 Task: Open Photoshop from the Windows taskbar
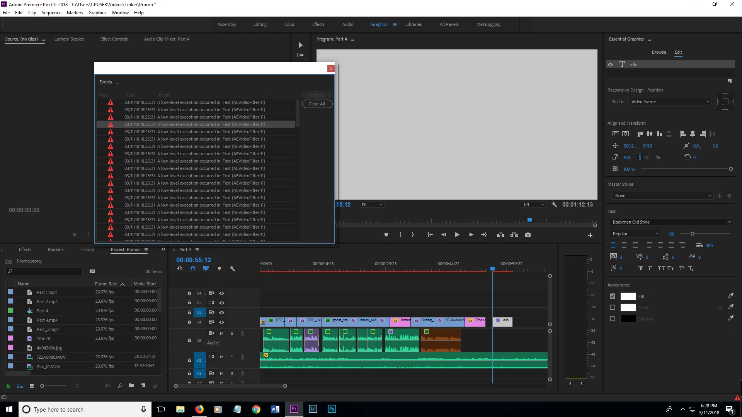tap(332, 409)
